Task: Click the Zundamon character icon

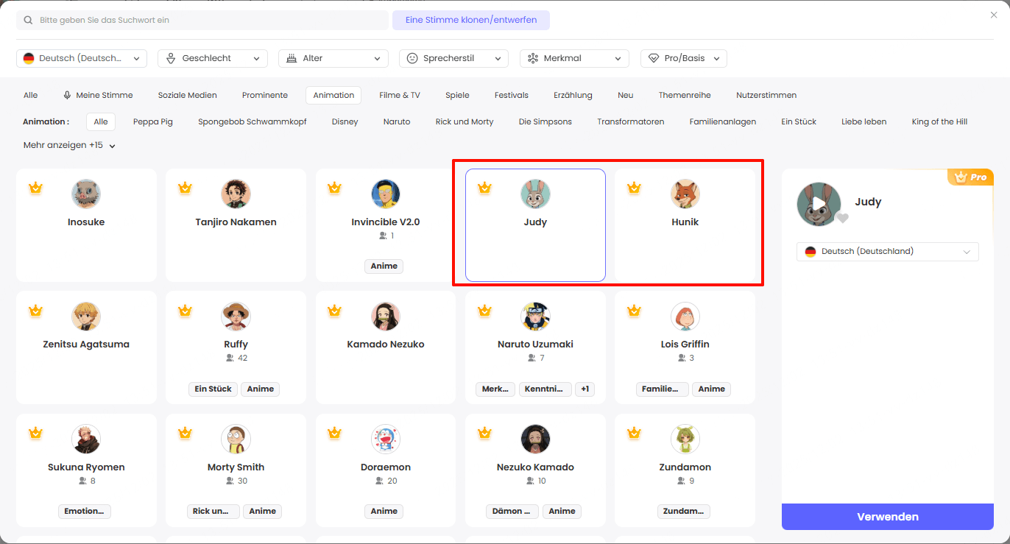Action: pyautogui.click(x=685, y=439)
